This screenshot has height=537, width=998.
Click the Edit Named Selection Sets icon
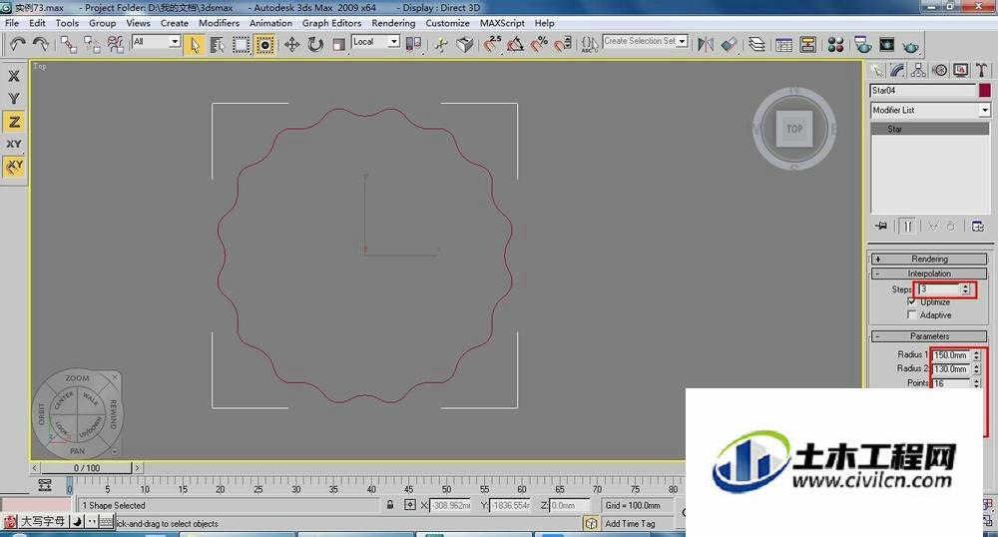pyautogui.click(x=590, y=44)
